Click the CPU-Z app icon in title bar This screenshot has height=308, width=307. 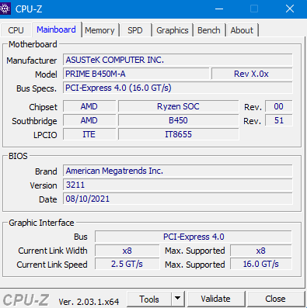coord(5,9)
